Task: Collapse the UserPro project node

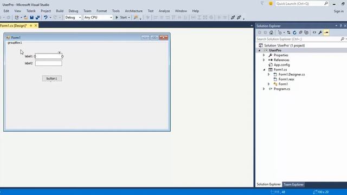Action: 259,50
